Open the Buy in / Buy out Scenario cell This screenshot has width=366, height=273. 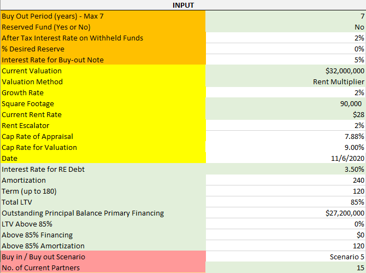(x=286, y=257)
